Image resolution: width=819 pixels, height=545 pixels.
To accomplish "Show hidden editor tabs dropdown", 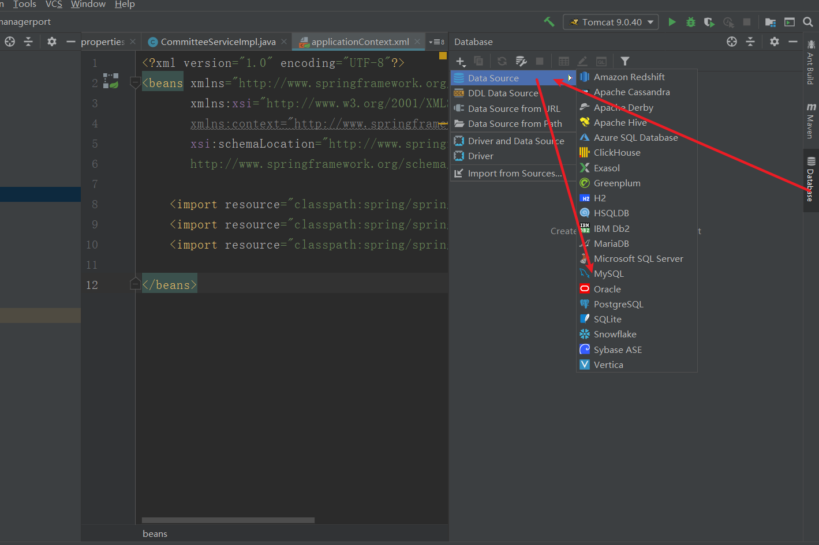I will tap(437, 42).
